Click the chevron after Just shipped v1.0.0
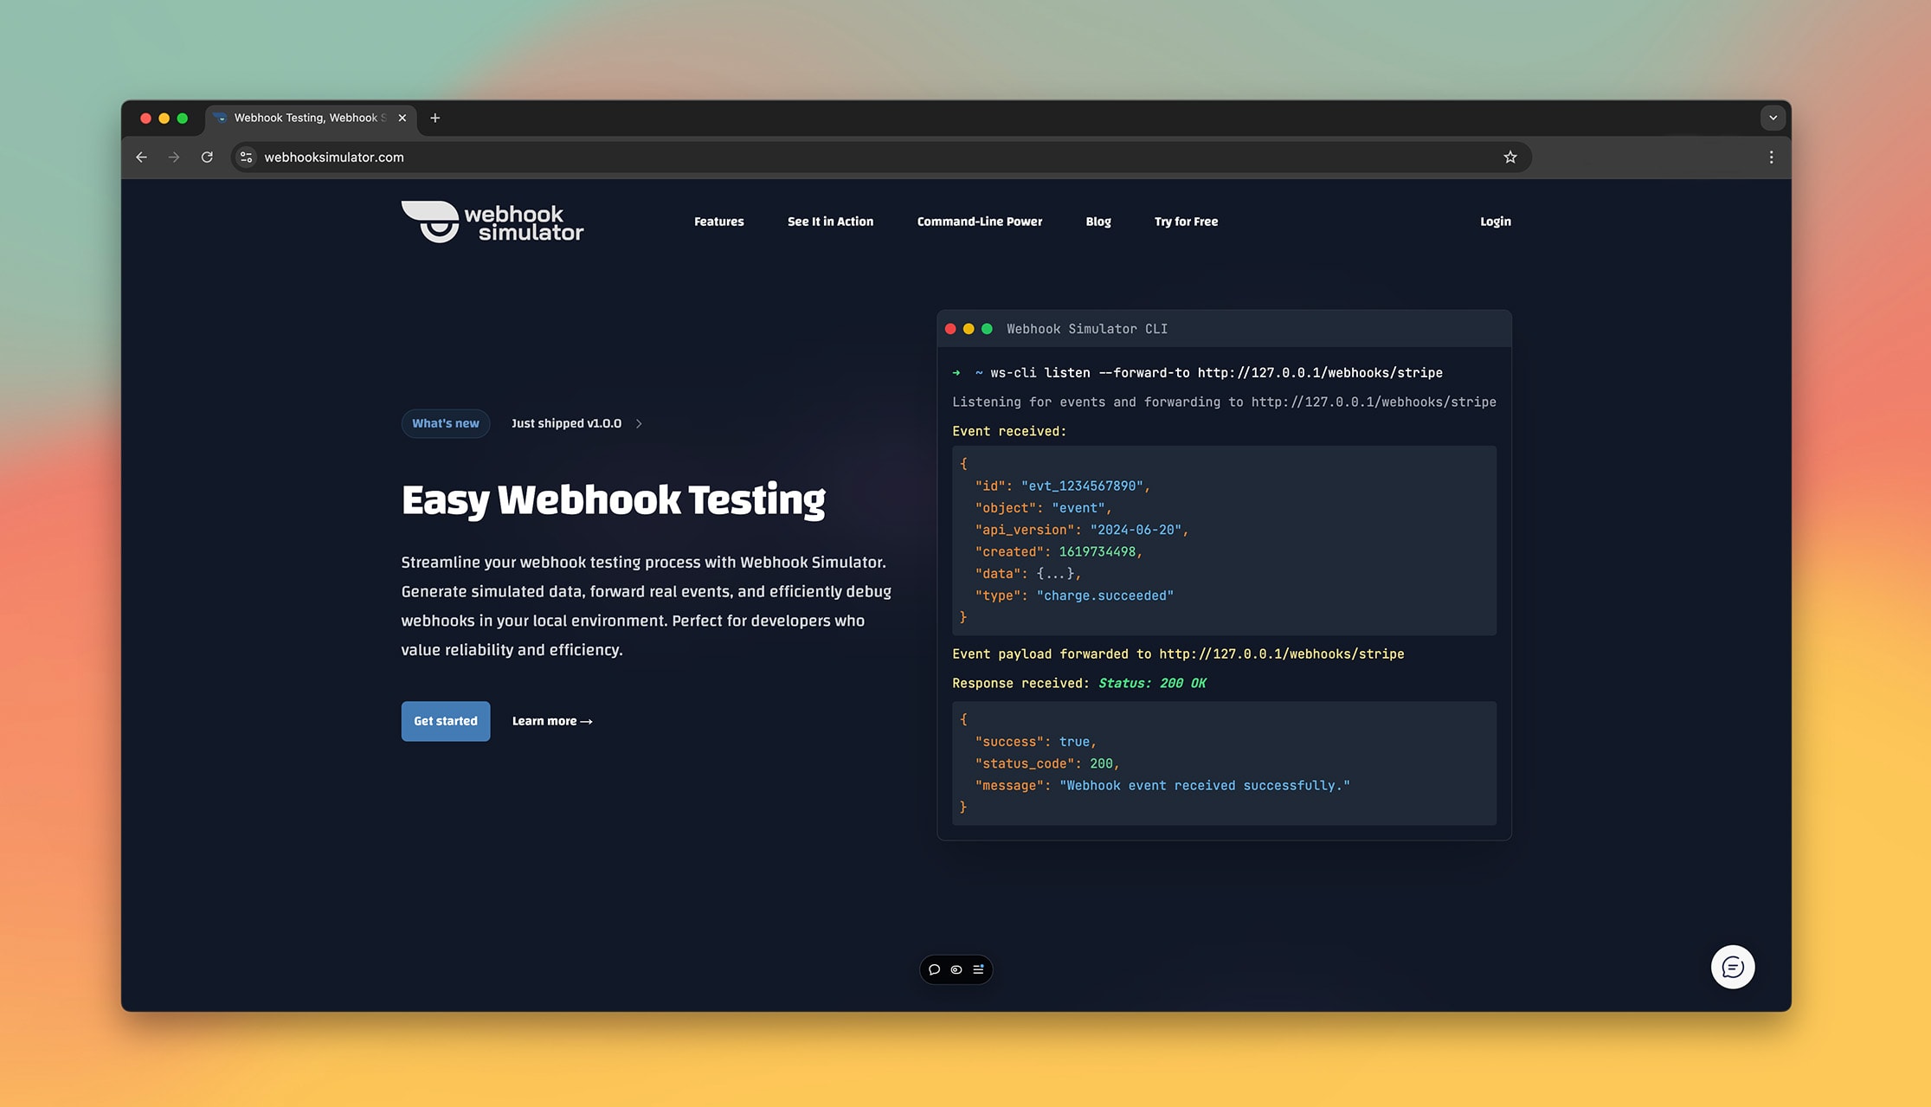The width and height of the screenshot is (1931, 1107). [639, 424]
